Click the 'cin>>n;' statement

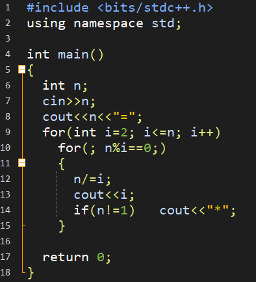tap(69, 101)
